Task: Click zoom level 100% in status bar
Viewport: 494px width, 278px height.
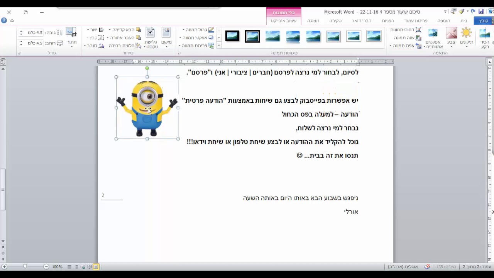Action: 57,267
